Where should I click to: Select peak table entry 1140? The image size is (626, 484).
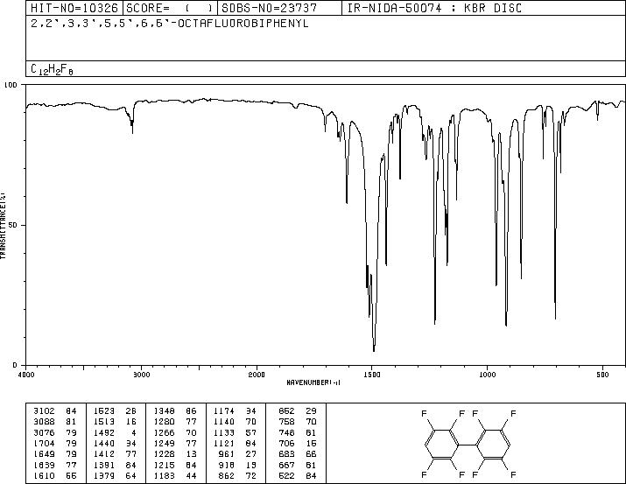236,422
